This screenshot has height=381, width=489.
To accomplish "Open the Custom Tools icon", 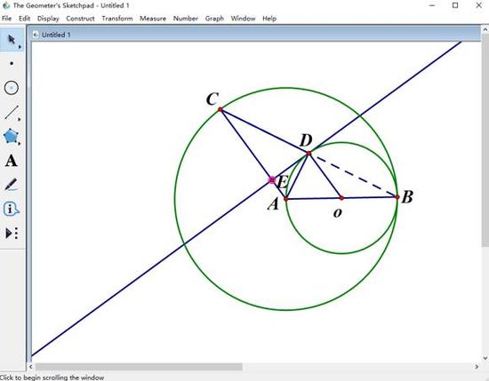I will point(12,233).
